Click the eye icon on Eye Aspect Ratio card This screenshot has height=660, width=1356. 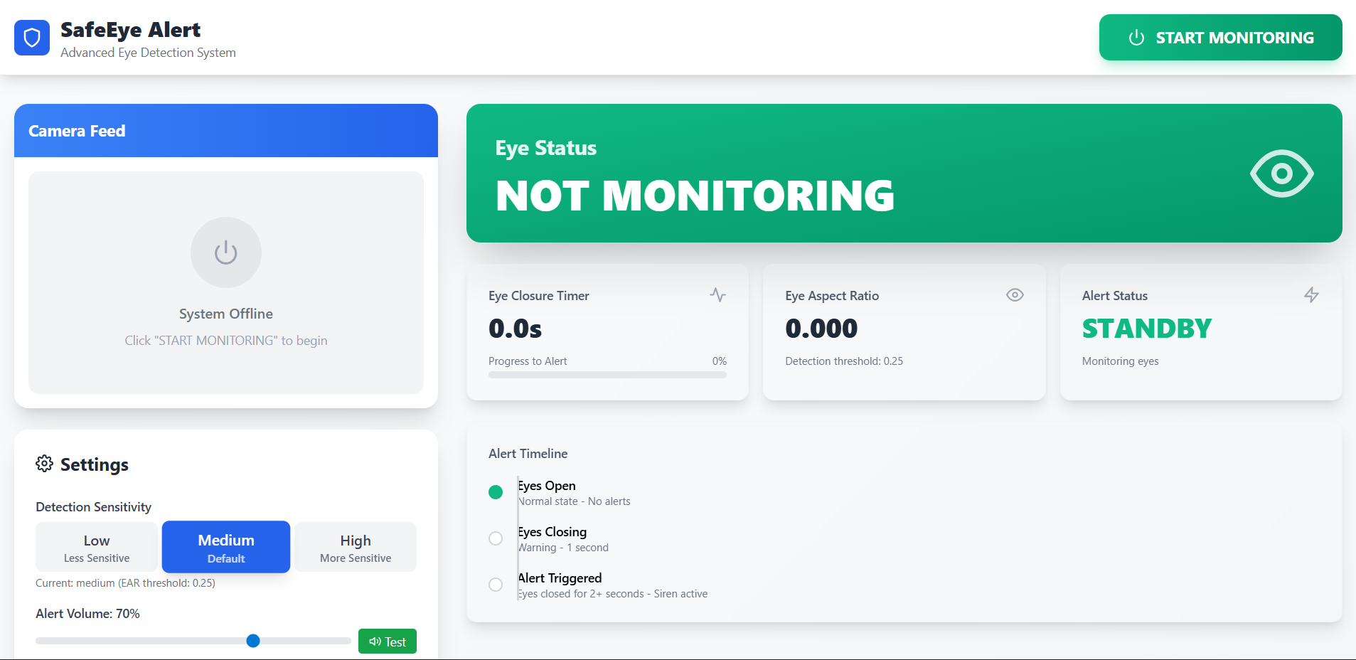tap(1015, 294)
